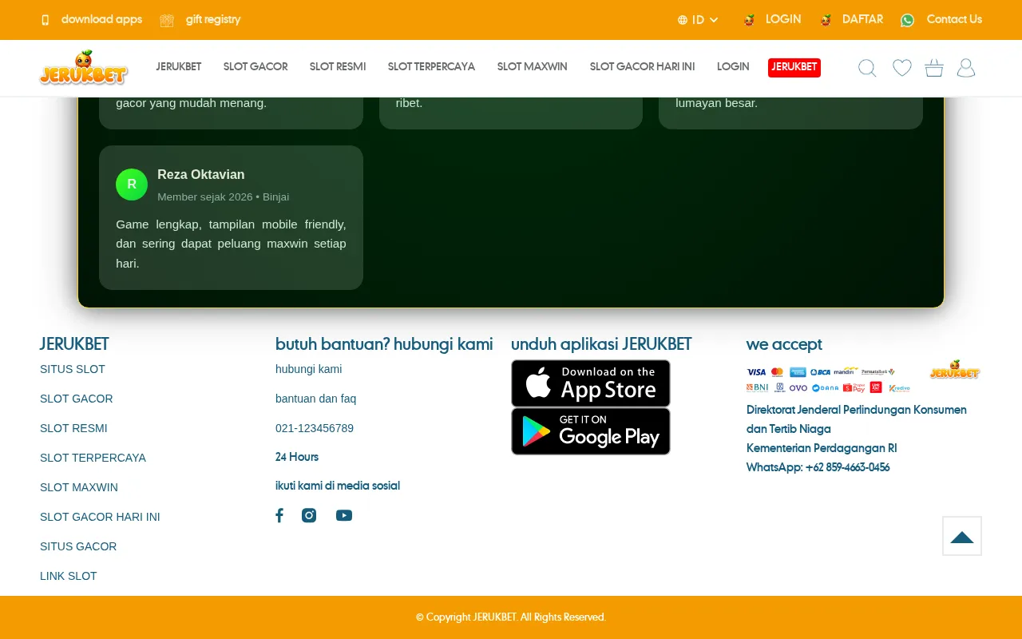
Task: Click Get it on Google Play badge
Action: tap(591, 431)
